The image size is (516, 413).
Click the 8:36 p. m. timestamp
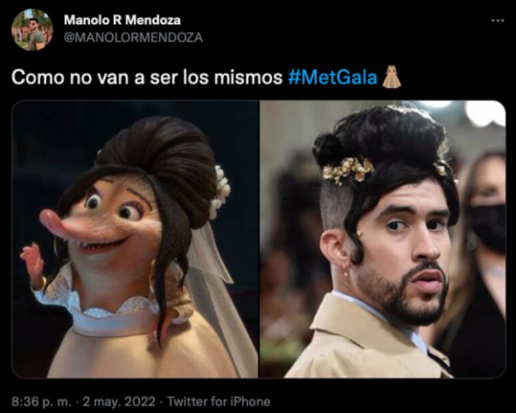(41, 402)
